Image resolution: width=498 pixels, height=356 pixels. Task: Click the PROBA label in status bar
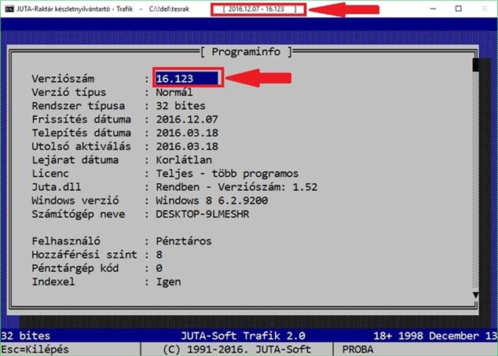click(x=357, y=350)
